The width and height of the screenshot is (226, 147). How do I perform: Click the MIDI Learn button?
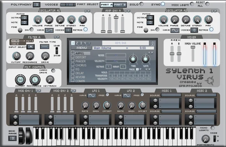click(192, 4)
